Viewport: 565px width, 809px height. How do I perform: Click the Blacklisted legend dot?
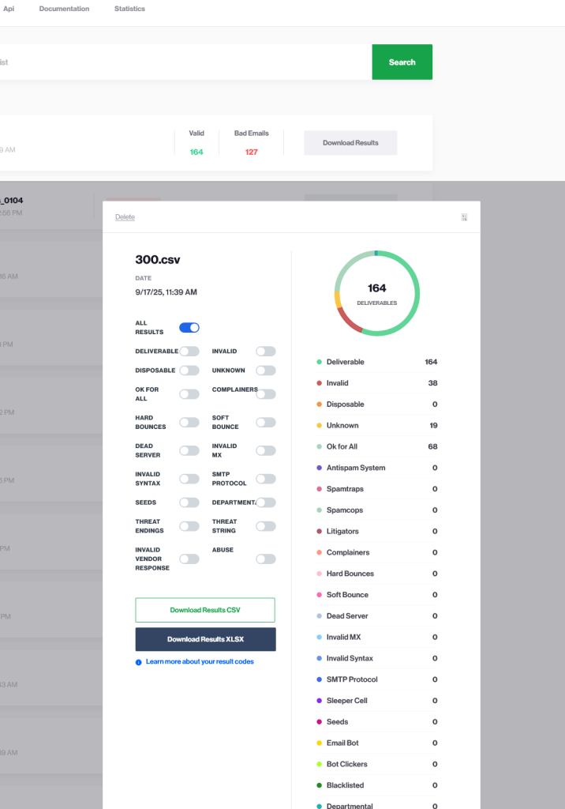(x=319, y=785)
